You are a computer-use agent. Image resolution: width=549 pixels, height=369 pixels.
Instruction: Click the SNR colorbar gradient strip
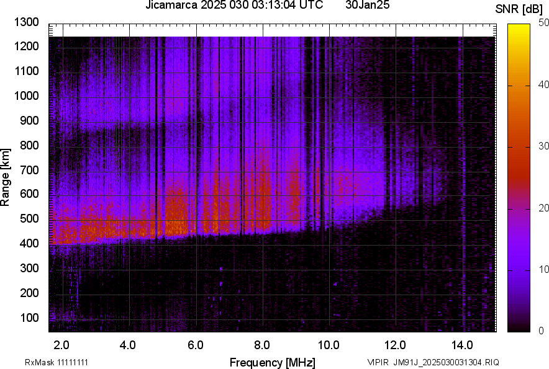(519, 178)
